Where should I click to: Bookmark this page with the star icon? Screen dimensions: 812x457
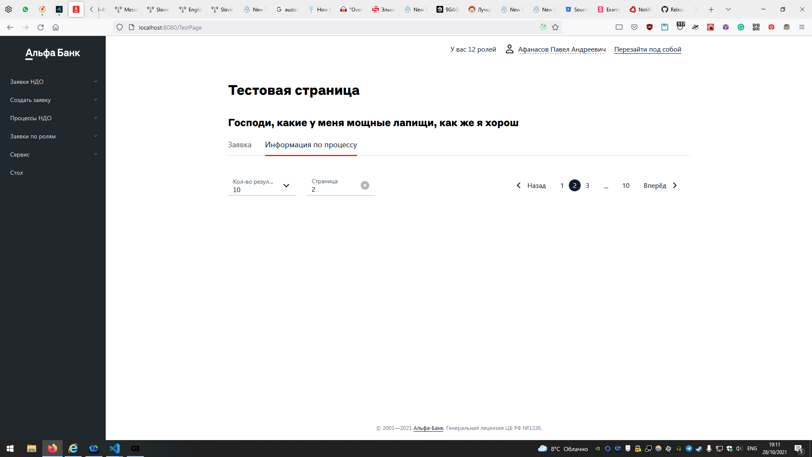(556, 27)
